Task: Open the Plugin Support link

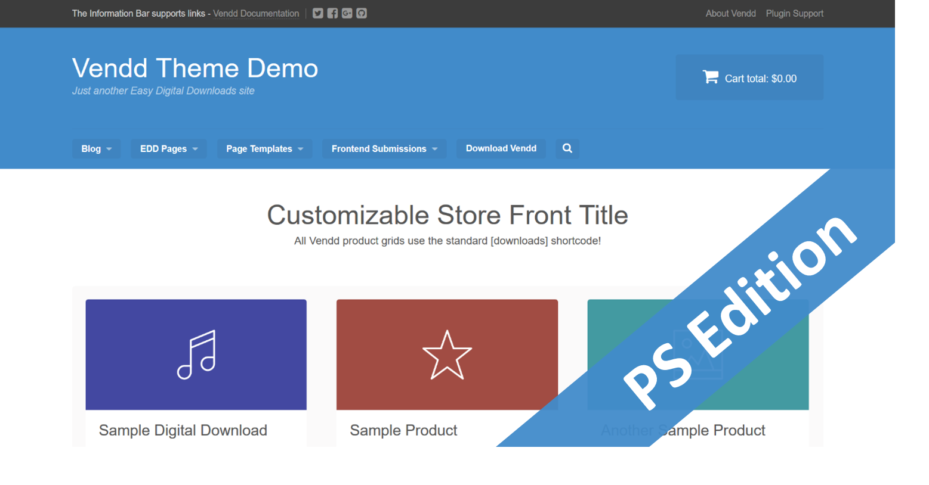Action: pyautogui.click(x=795, y=13)
